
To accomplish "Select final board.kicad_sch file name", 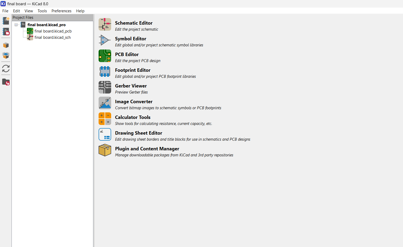I will click(x=53, y=37).
